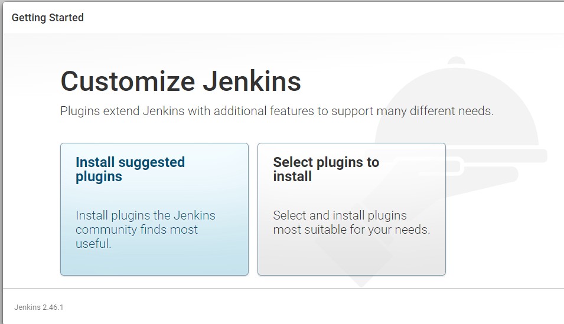
Task: Choose the Select plugins to install card
Action: (x=351, y=210)
